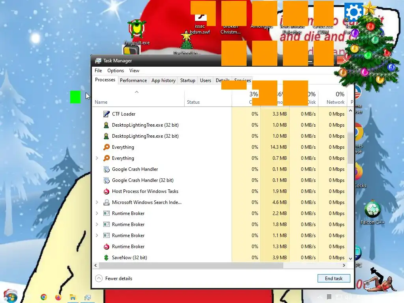Click the CTF Loader process icon
The image size is (404, 303).
point(106,114)
